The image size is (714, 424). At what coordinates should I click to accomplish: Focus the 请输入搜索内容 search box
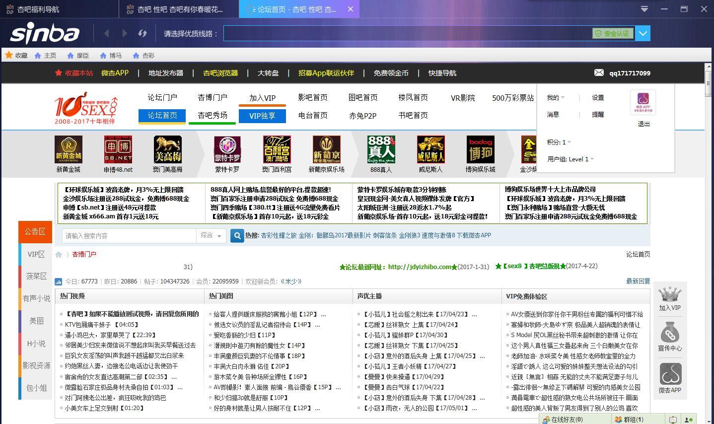[129, 236]
